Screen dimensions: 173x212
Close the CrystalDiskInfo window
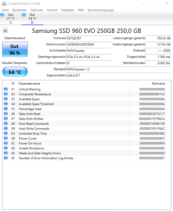(167, 3)
